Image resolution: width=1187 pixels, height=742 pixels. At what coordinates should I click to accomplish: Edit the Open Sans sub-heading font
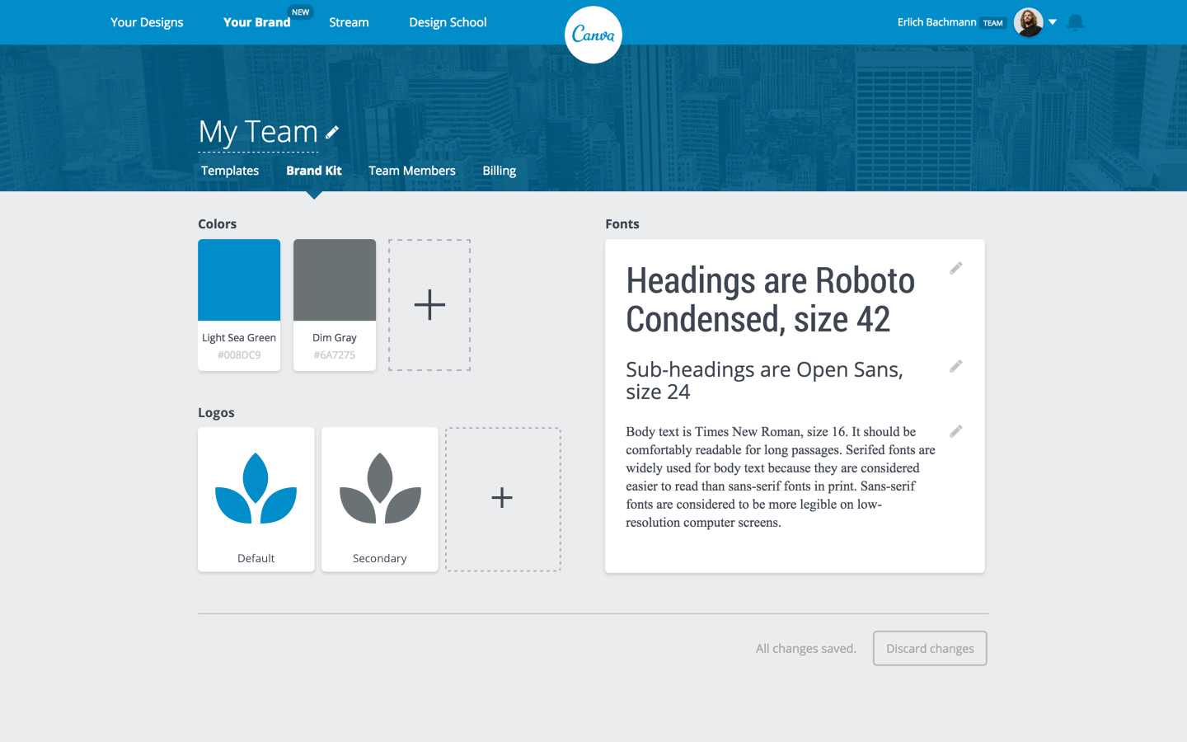point(955,366)
